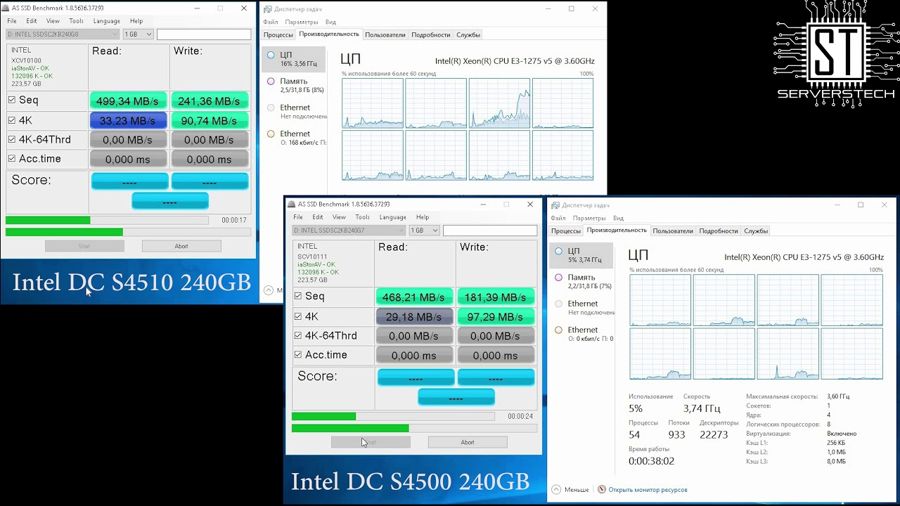Screen dimensions: 900x506
Task: Select Производительность tab in upper Task Manager
Action: tap(329, 34)
